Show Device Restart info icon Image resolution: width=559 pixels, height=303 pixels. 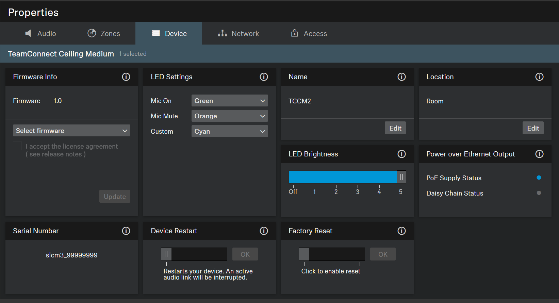click(x=264, y=231)
